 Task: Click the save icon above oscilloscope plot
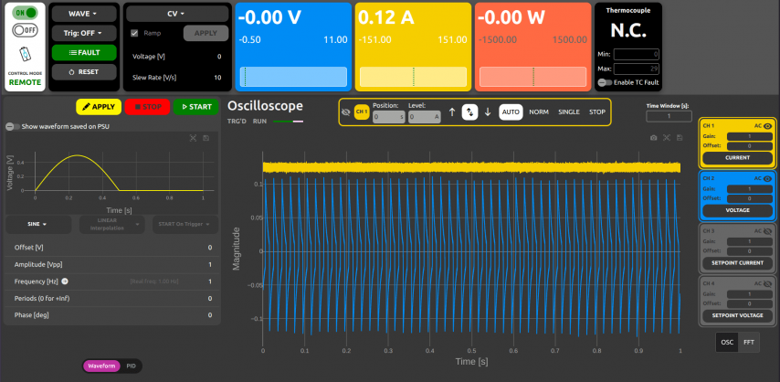[680, 137]
